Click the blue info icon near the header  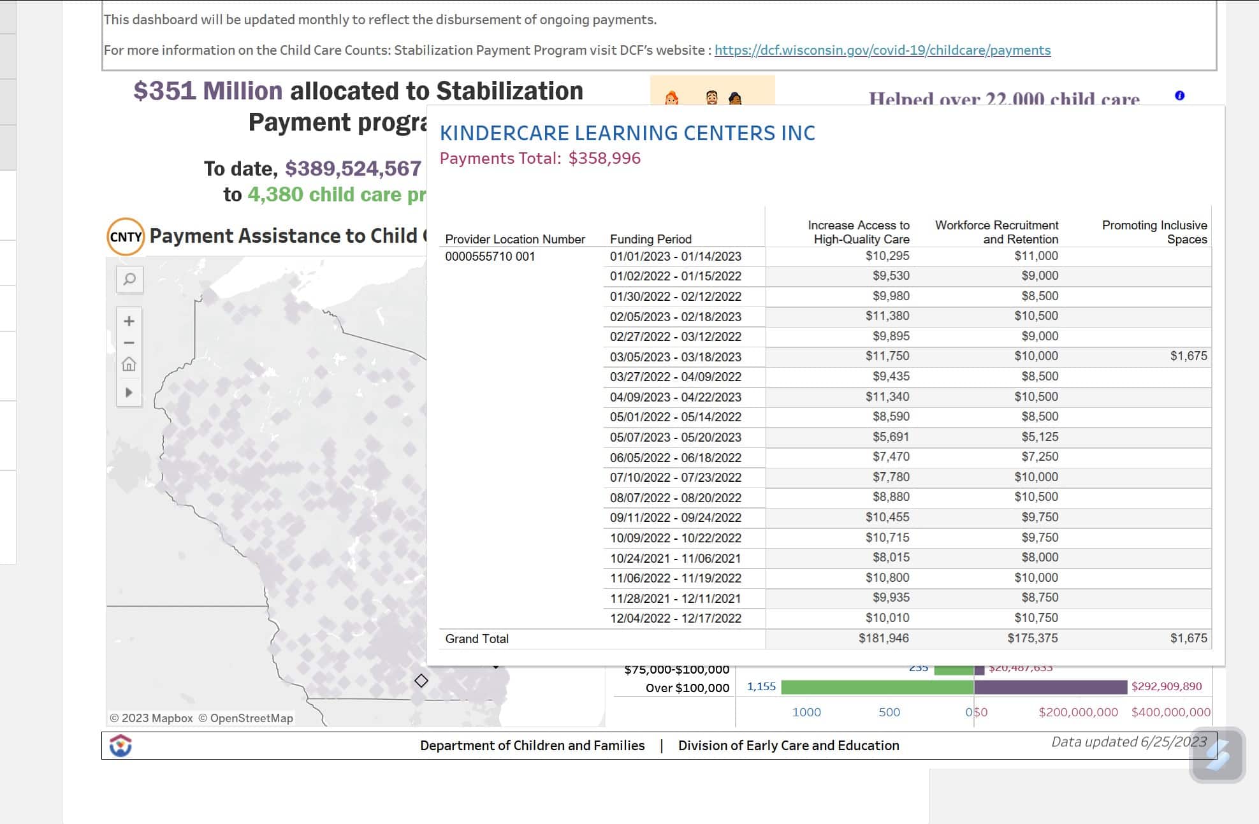pyautogui.click(x=1179, y=96)
